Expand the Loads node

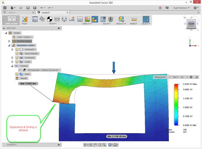pyautogui.click(x=12, y=62)
